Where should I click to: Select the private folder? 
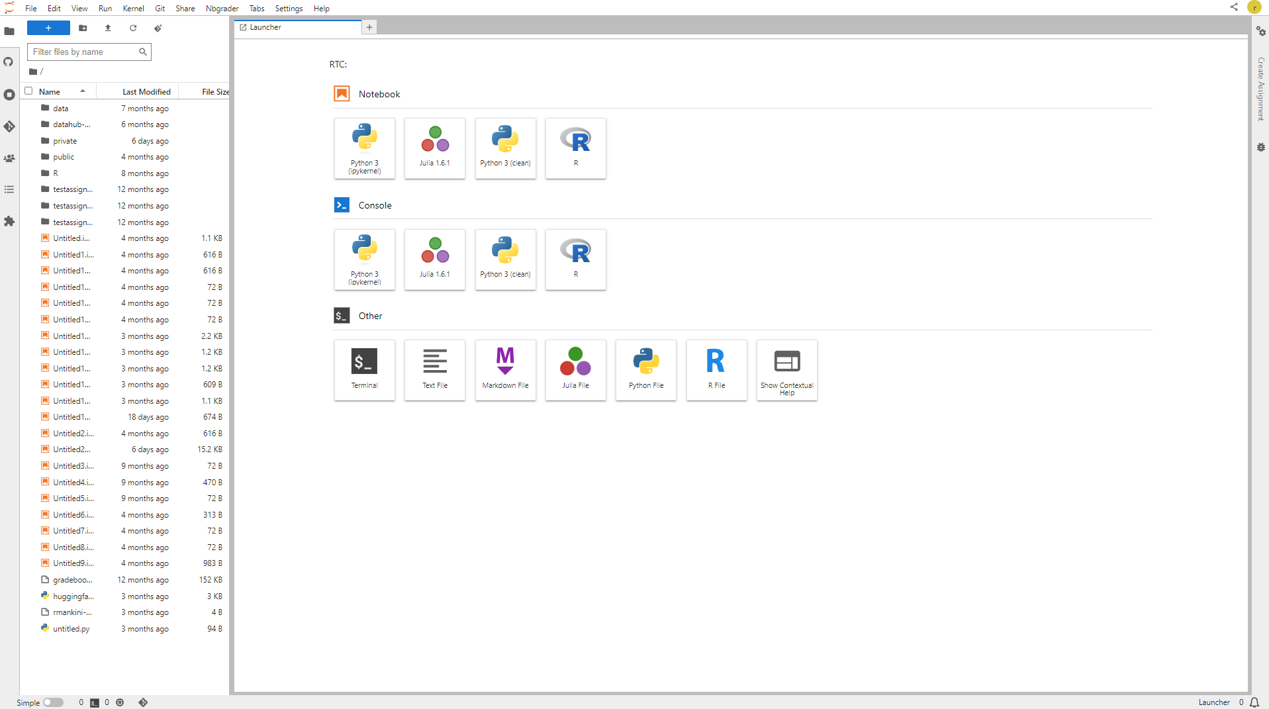pos(126,140)
